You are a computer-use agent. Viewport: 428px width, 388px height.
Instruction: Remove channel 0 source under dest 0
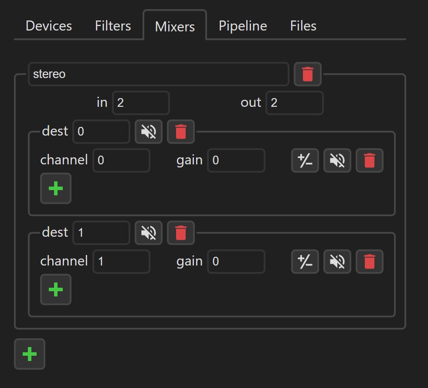pos(369,160)
